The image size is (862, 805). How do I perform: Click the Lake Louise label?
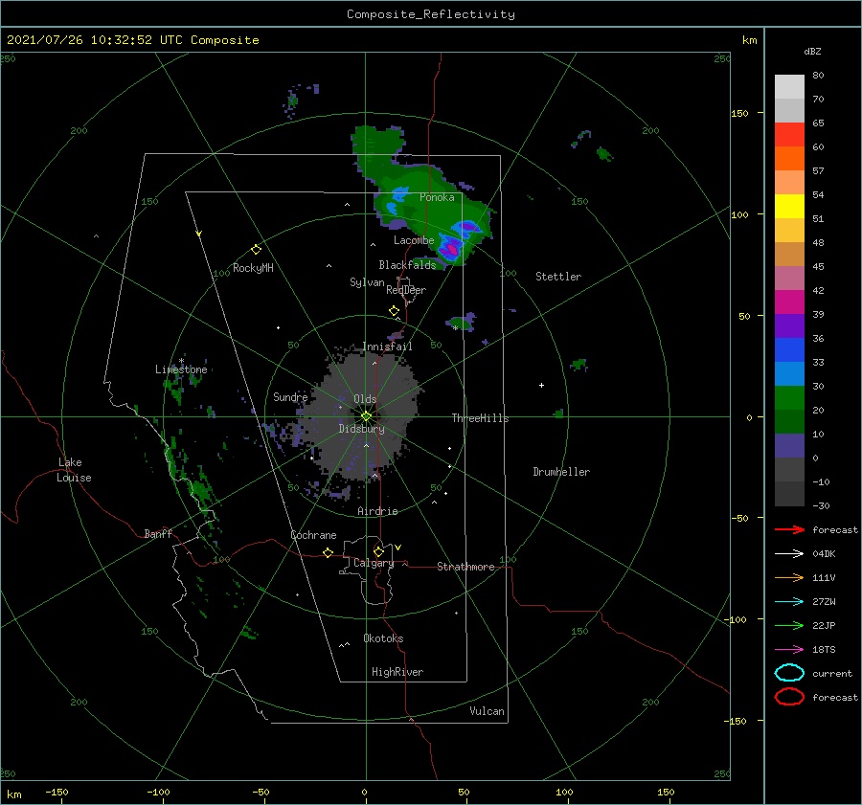(74, 470)
